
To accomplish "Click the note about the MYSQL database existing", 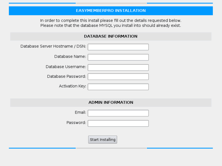I will [111, 26].
